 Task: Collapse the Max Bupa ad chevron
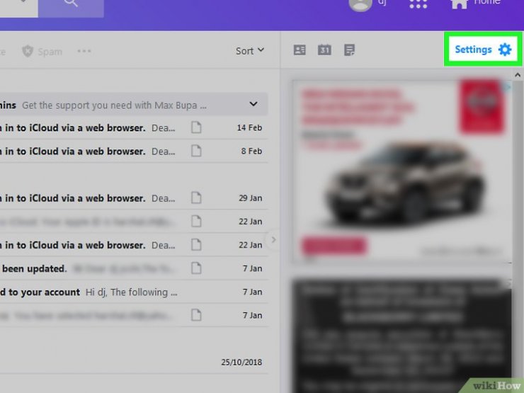coord(254,104)
